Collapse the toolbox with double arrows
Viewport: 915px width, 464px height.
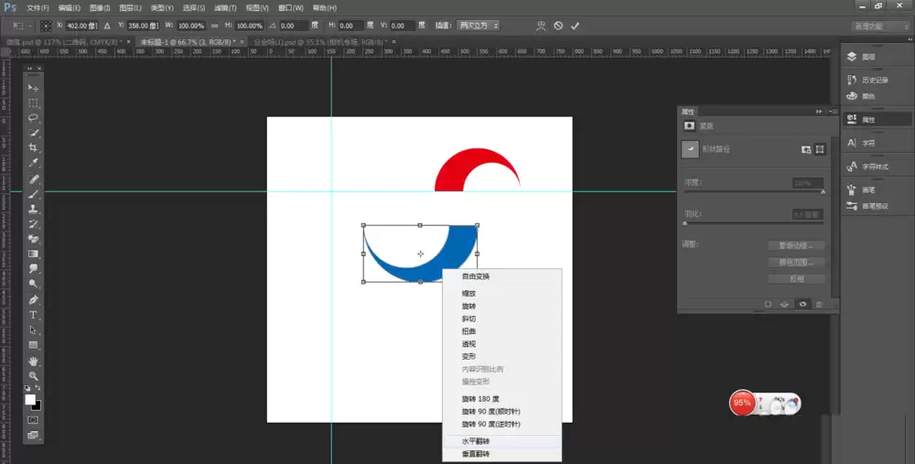29,69
